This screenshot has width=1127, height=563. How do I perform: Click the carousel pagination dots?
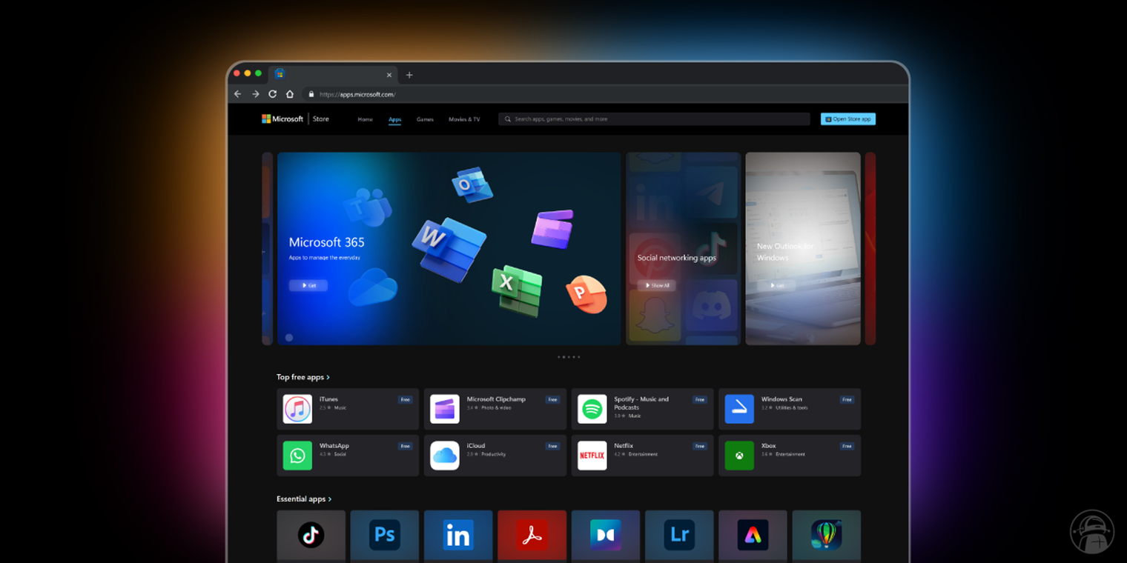(569, 357)
